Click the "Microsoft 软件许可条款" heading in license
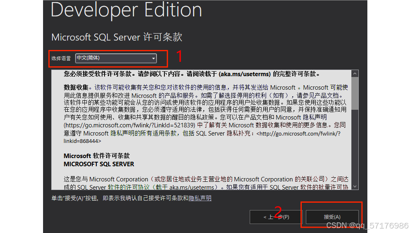Image resolution: width=410 pixels, height=233 pixels. pyautogui.click(x=97, y=156)
